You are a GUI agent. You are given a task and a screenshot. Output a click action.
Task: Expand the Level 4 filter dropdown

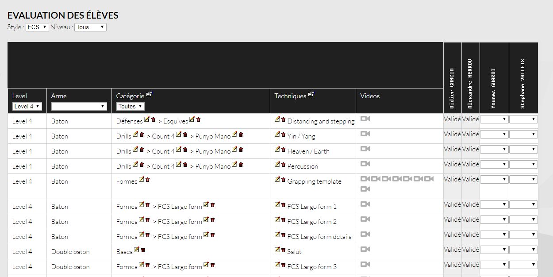pos(27,106)
